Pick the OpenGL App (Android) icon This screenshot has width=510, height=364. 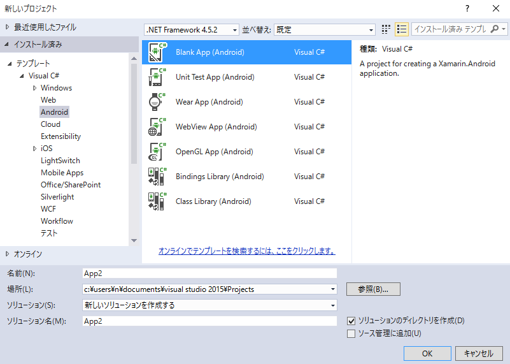157,152
